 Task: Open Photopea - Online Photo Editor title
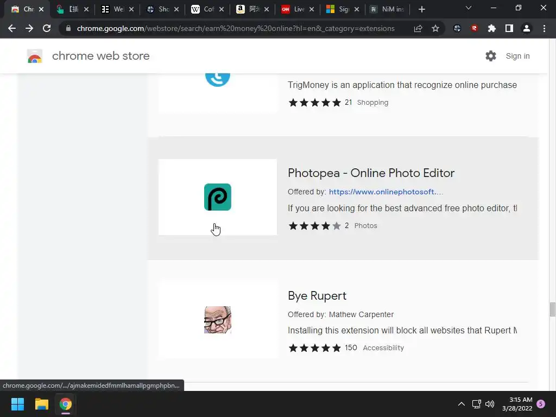[x=371, y=173]
